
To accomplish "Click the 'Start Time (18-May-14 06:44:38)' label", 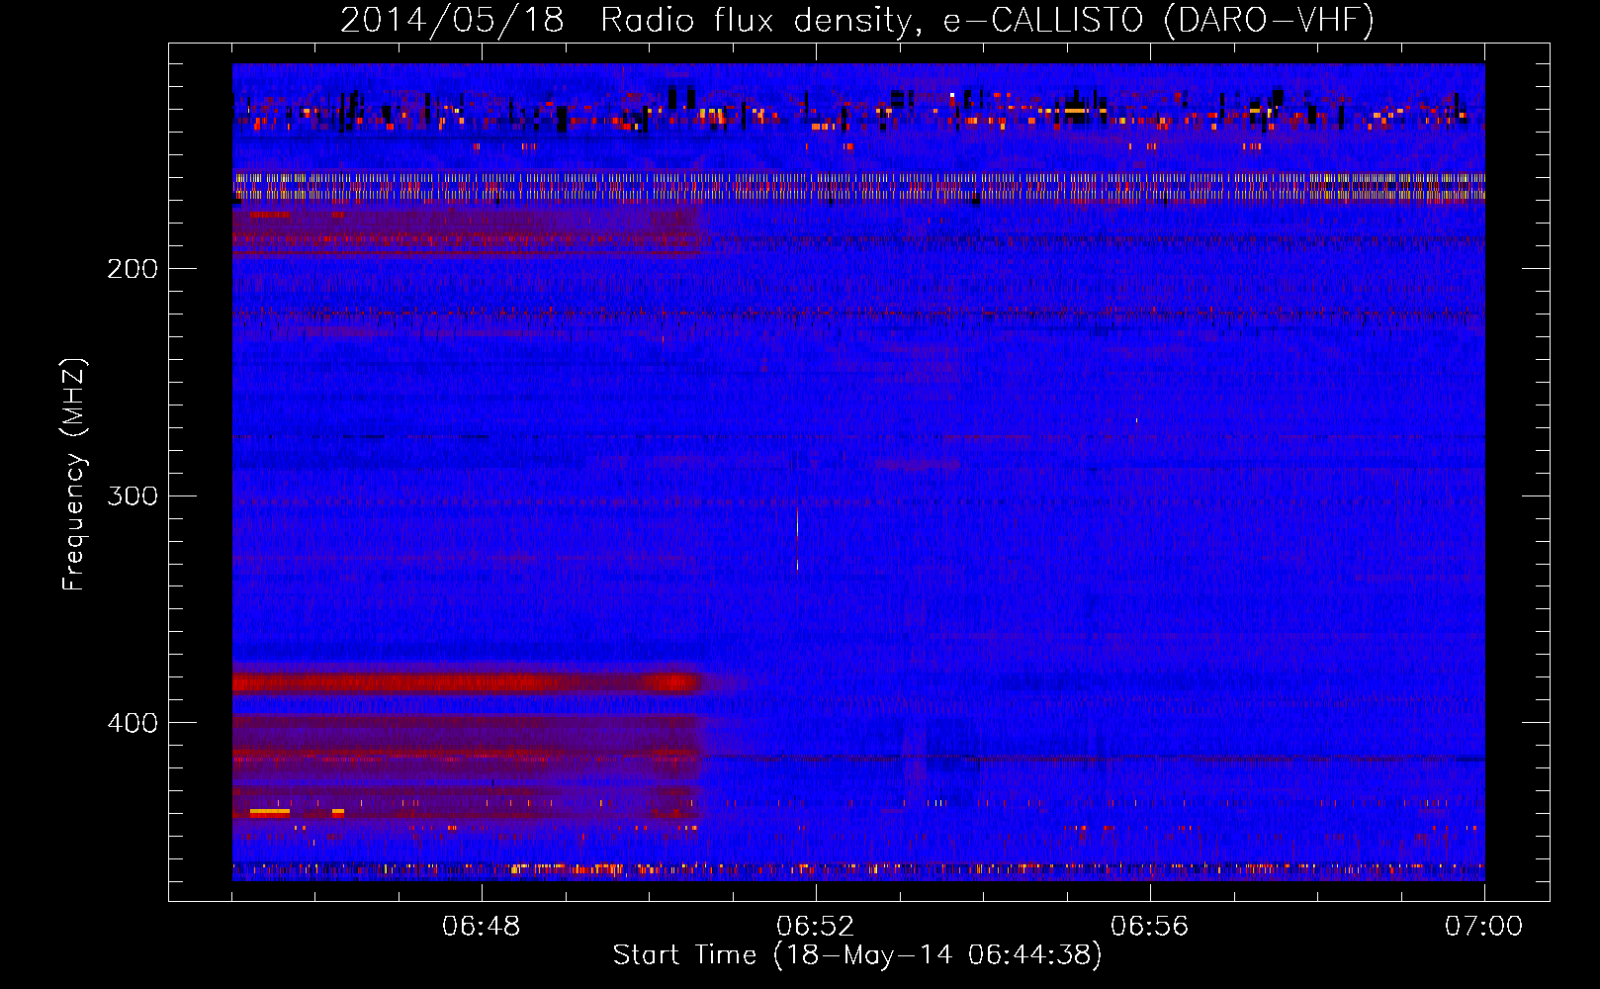I will pyautogui.click(x=857, y=955).
